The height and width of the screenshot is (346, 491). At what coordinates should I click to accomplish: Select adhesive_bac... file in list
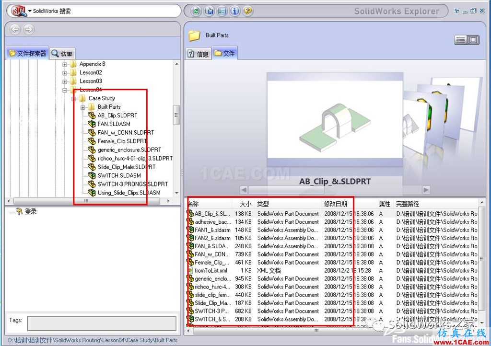(212, 222)
